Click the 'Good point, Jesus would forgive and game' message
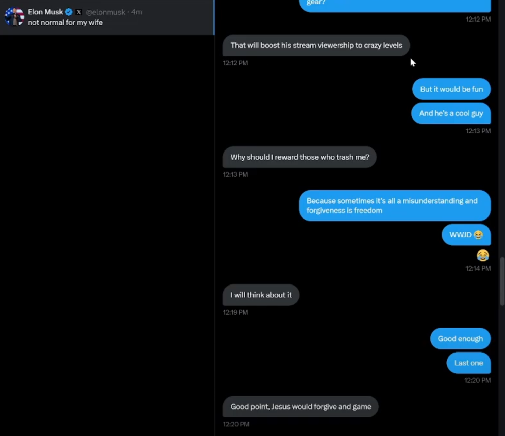 click(300, 406)
